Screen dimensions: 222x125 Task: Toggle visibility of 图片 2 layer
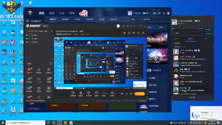[x=27, y=42]
